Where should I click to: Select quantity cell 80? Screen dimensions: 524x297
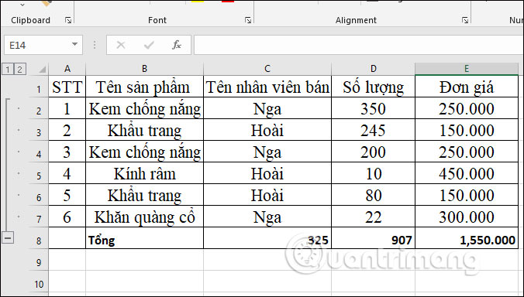coord(374,195)
